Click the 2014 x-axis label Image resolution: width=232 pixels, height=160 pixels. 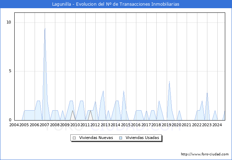coord(115,125)
